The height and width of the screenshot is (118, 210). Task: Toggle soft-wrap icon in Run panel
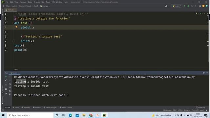(10, 84)
